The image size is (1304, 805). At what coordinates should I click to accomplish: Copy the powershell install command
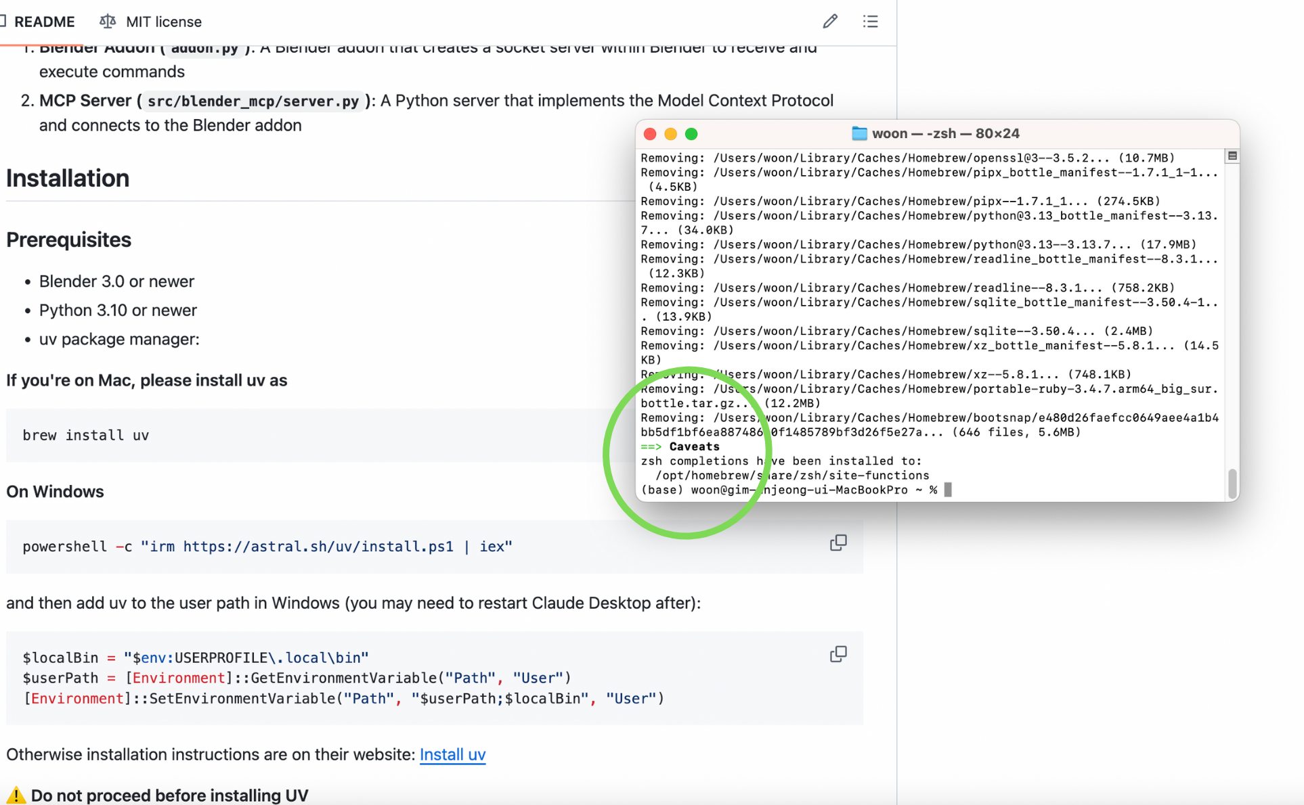(838, 543)
